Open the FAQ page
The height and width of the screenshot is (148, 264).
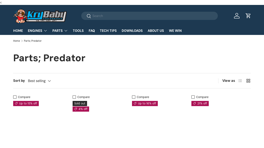click(x=92, y=31)
